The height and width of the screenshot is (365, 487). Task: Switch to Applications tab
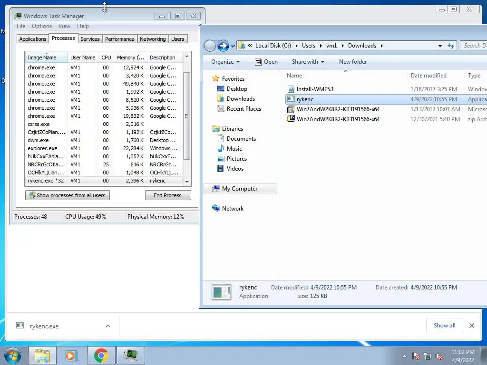(x=33, y=39)
